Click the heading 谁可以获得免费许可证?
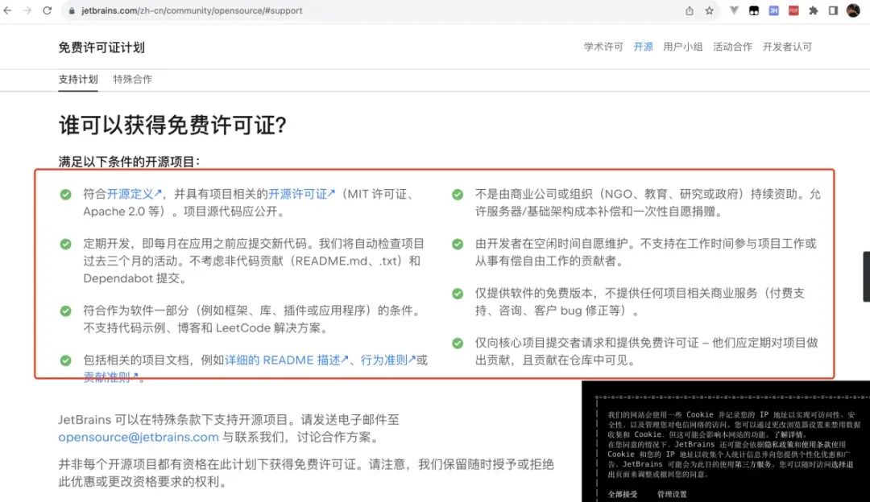This screenshot has width=870, height=502. coord(172,125)
